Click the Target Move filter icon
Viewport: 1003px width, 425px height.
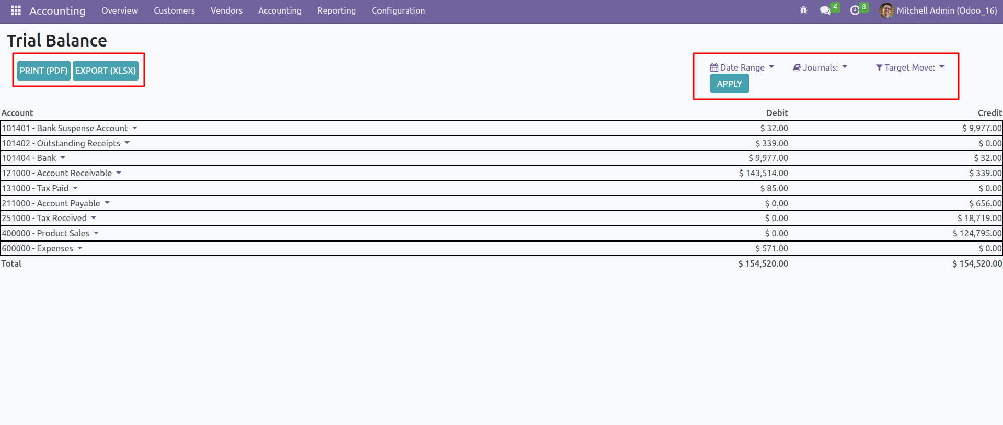879,67
